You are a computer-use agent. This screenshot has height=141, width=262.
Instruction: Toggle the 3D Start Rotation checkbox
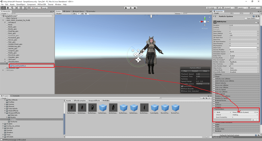tap(230, 42)
